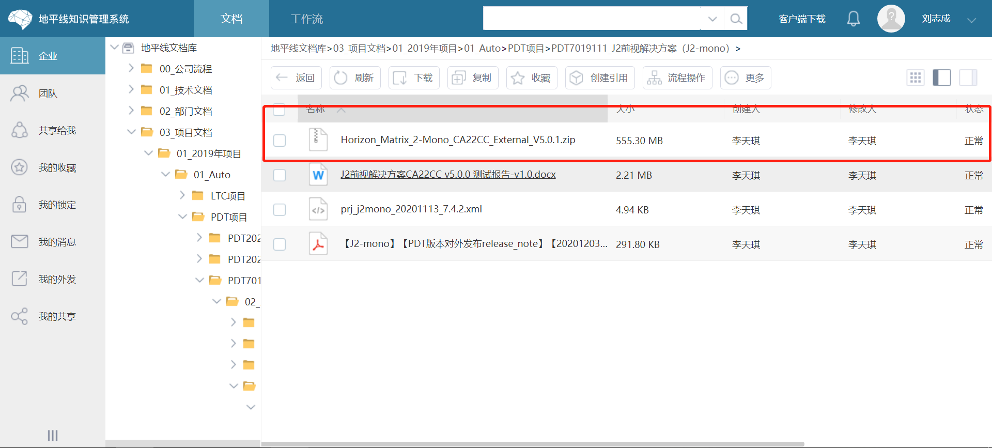This screenshot has width=992, height=448.
Task: Open the user avatar picture
Action: (891, 19)
